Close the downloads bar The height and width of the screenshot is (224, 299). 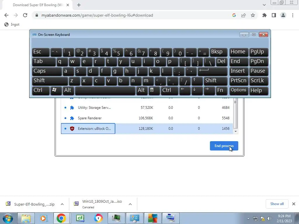click(x=294, y=204)
